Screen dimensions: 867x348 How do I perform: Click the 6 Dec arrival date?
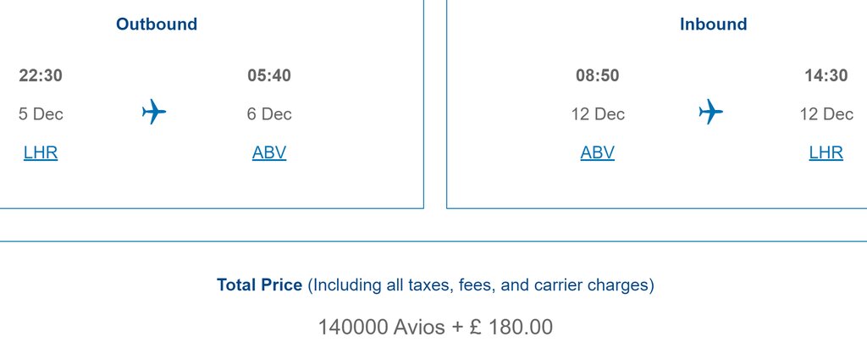click(269, 114)
